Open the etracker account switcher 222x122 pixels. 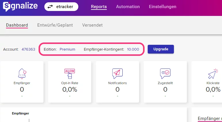click(x=61, y=7)
